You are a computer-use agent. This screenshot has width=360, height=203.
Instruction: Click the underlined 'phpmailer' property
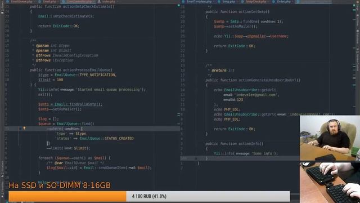[256, 36]
